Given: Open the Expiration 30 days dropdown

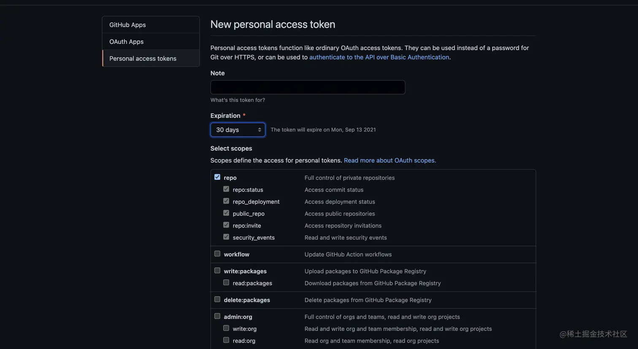Looking at the screenshot, I should click(238, 130).
